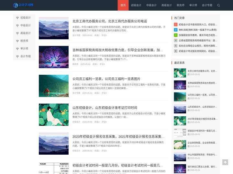233x174 pixels.
Task: Open 高级会计 in the top navigation
Action: pyautogui.click(x=166, y=5)
